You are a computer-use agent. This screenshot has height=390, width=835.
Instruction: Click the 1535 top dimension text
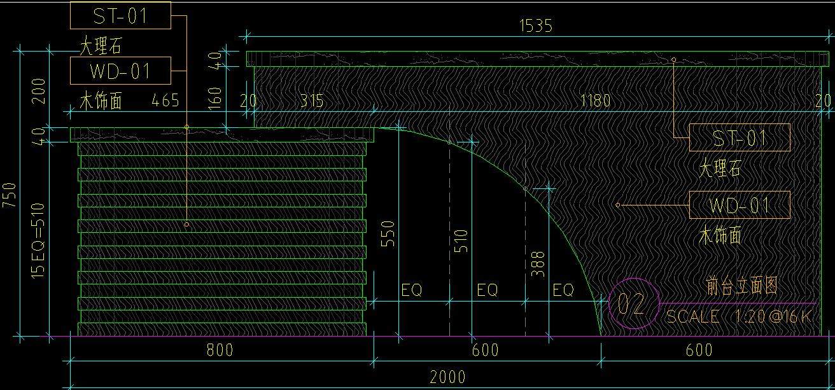(x=536, y=25)
